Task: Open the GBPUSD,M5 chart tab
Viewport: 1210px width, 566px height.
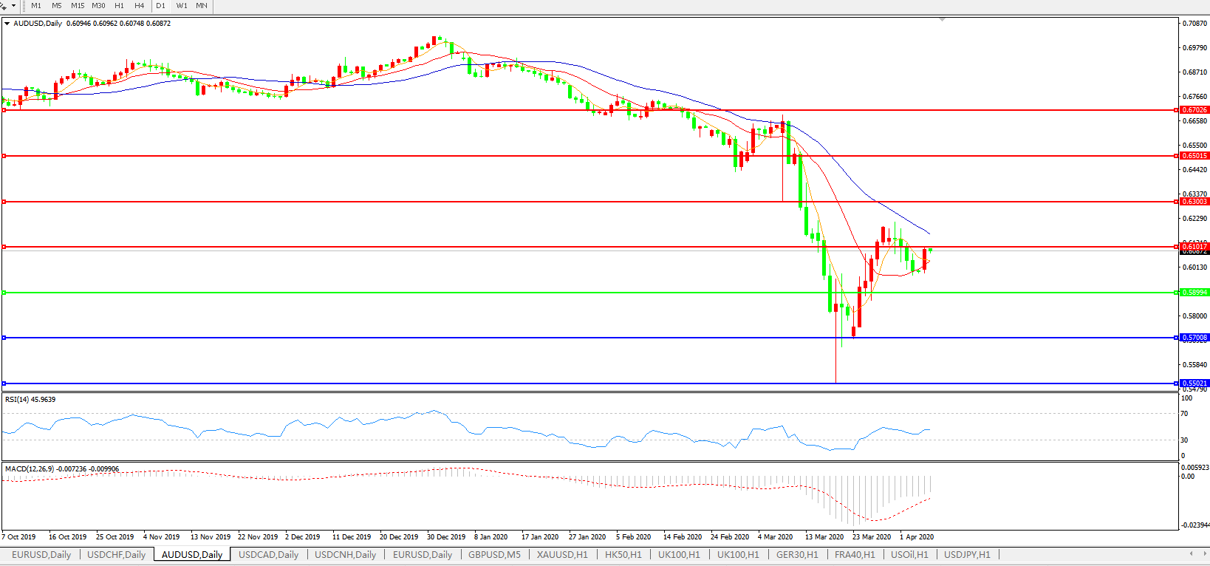Action: pos(493,554)
